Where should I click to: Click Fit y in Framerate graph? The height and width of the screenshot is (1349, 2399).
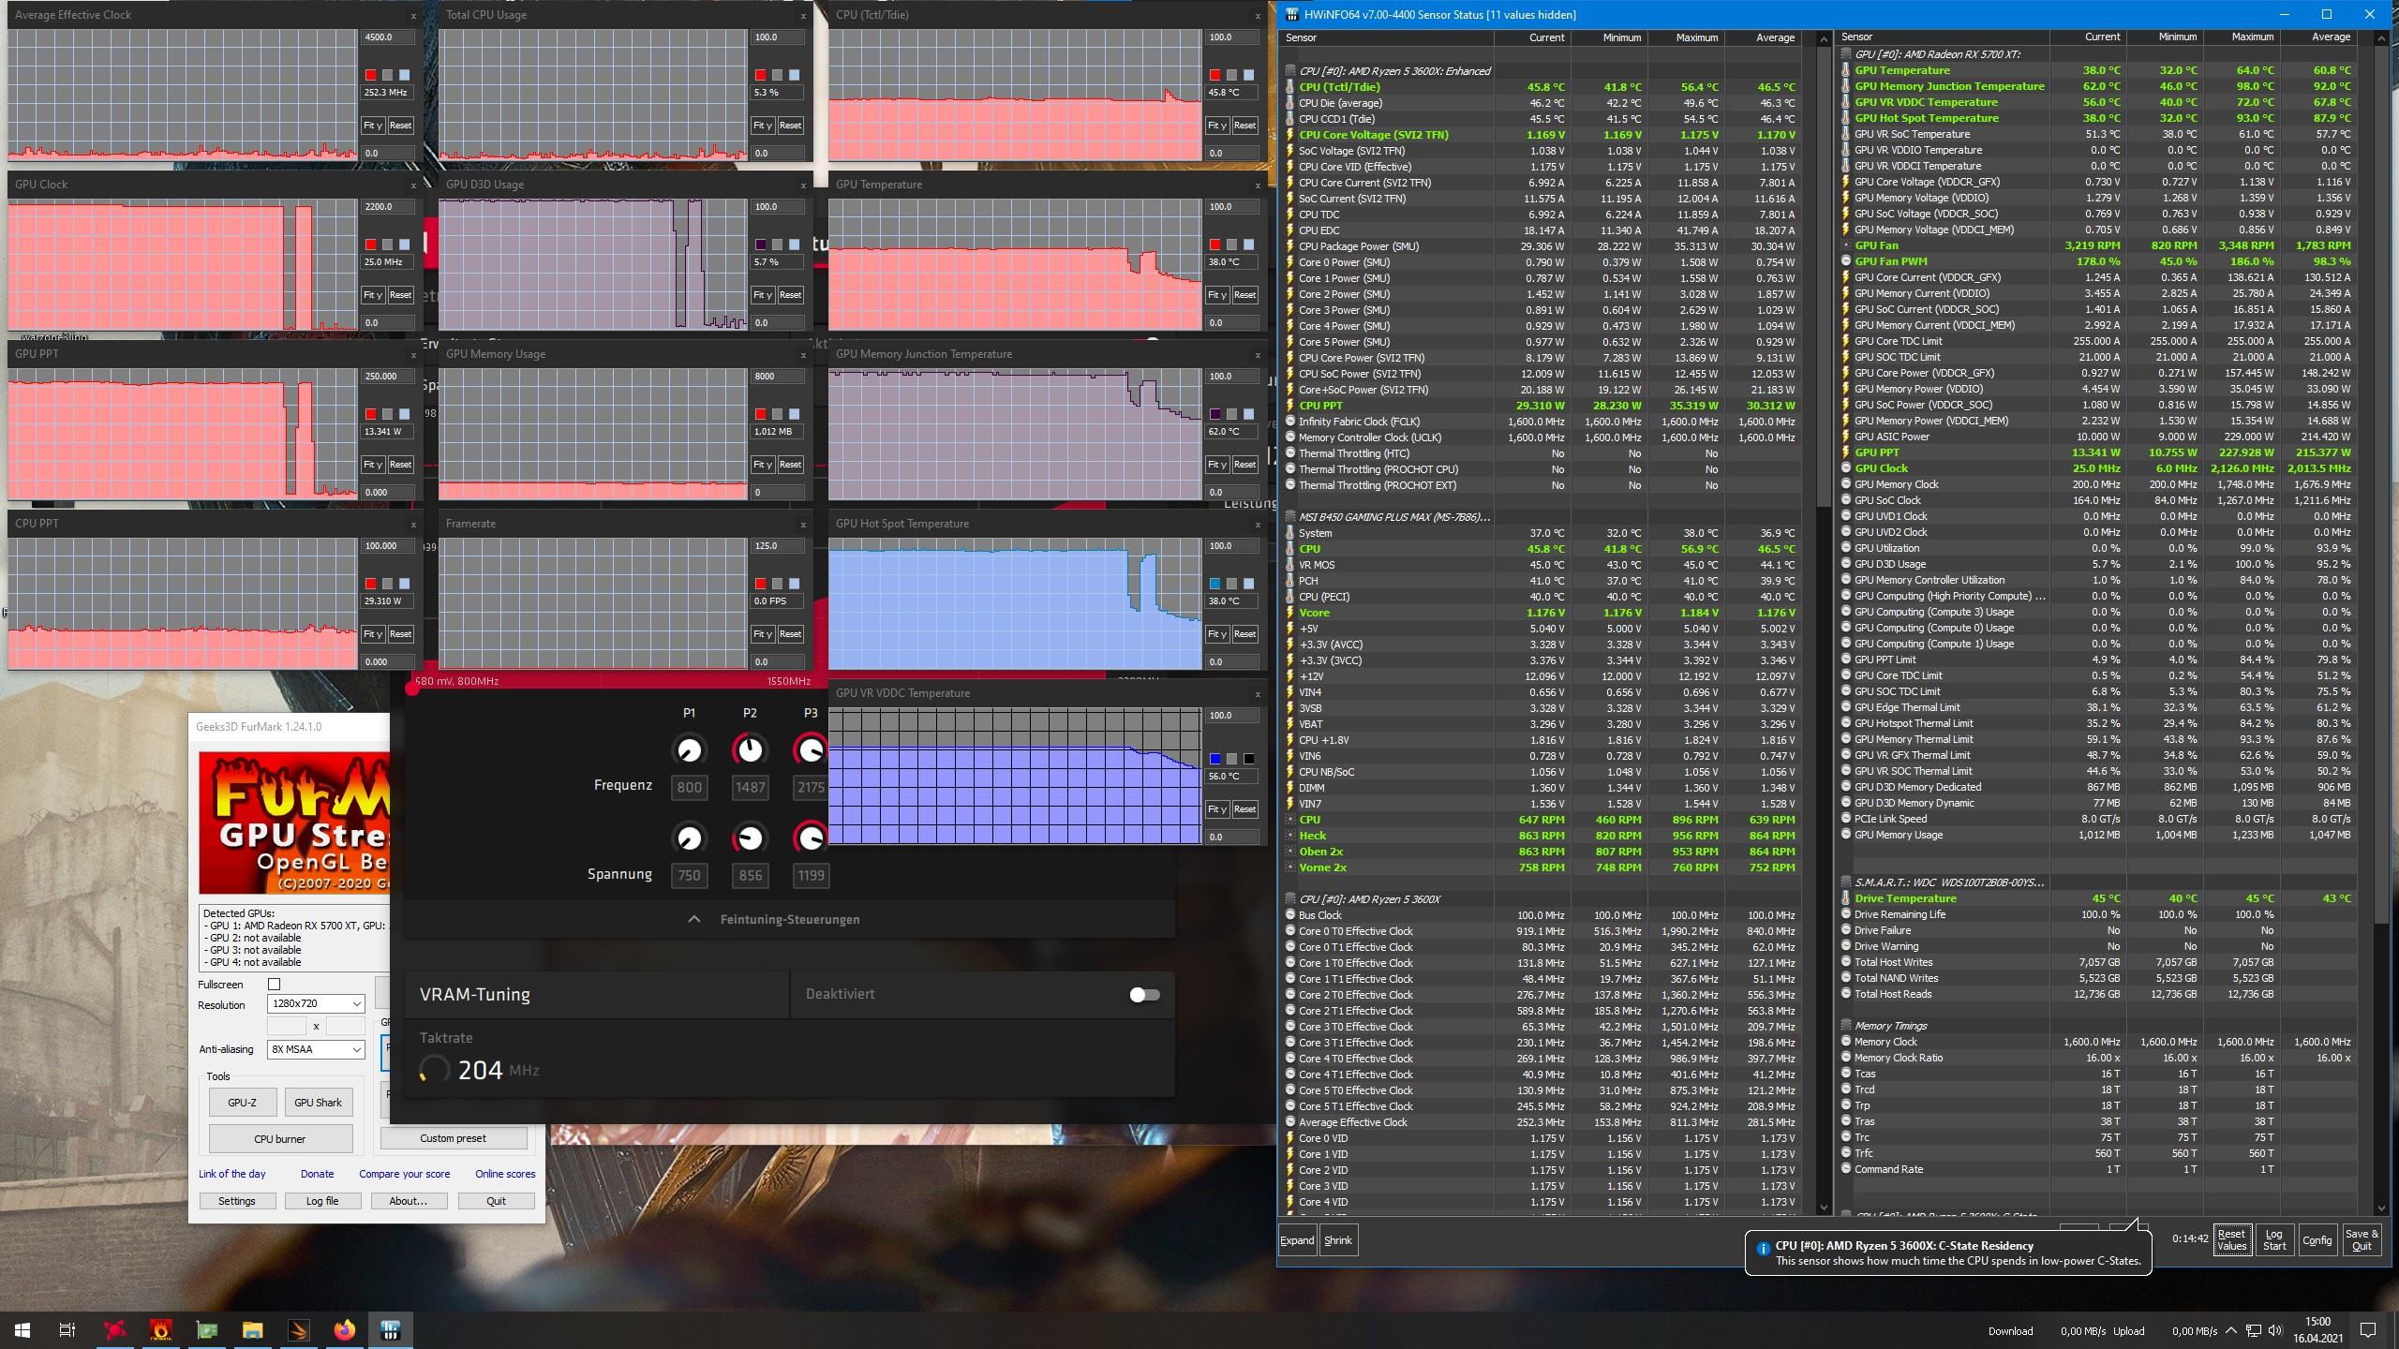(x=762, y=634)
